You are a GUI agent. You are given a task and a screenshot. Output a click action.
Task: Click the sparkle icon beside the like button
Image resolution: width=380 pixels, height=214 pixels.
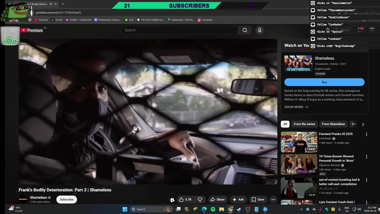tap(172, 200)
